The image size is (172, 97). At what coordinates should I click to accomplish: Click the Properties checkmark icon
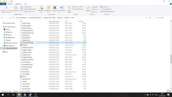coord(88,8)
